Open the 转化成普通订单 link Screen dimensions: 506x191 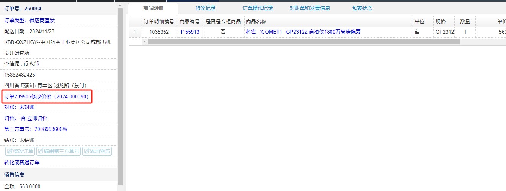[x=22, y=162]
